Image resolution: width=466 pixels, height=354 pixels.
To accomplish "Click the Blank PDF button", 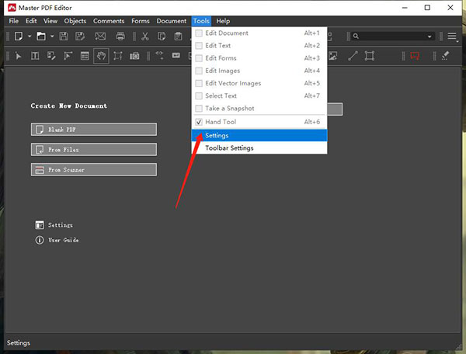I will click(94, 129).
